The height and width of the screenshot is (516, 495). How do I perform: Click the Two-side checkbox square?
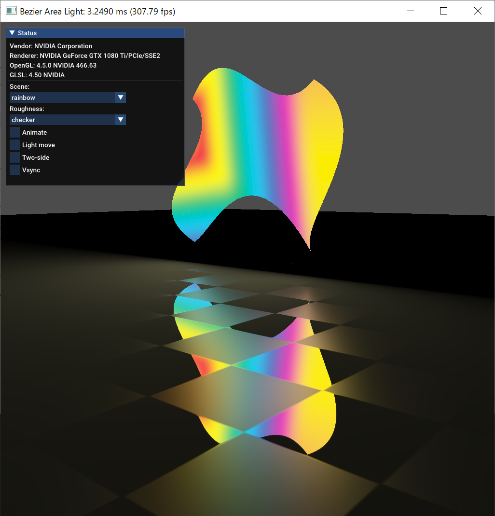coord(14,157)
